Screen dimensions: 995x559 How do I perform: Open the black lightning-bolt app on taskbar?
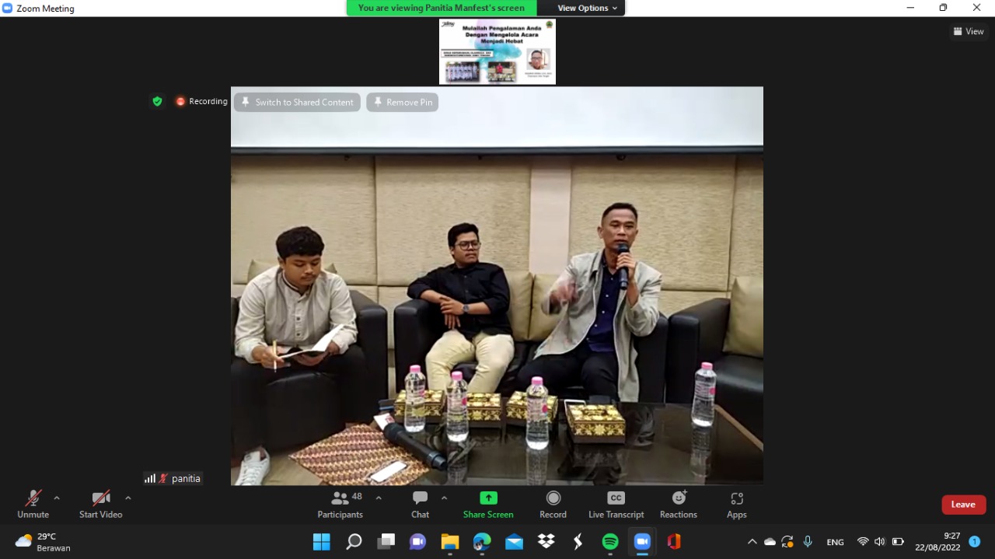pyautogui.click(x=578, y=541)
